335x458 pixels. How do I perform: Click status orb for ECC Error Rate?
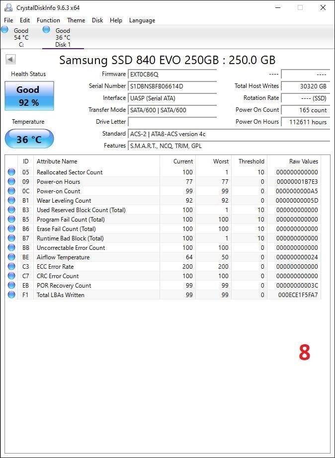click(11, 266)
